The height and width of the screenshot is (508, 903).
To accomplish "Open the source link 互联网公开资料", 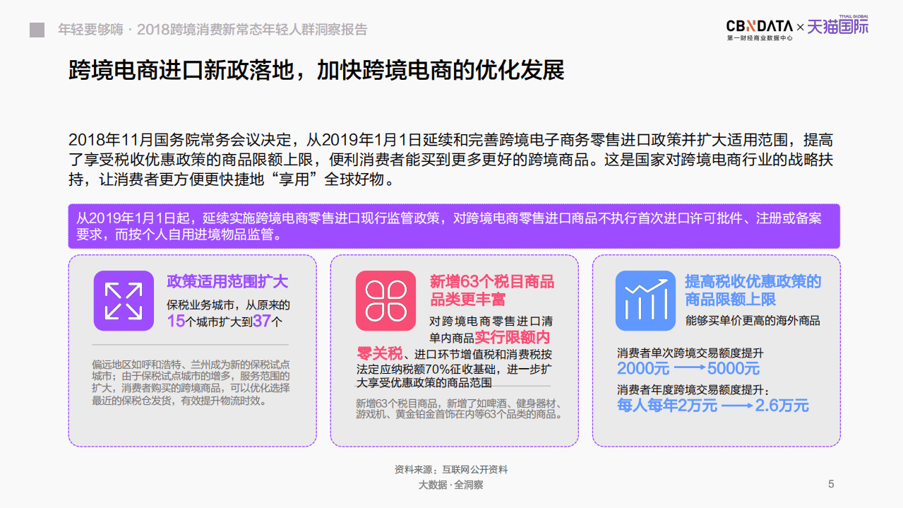I will 474,470.
